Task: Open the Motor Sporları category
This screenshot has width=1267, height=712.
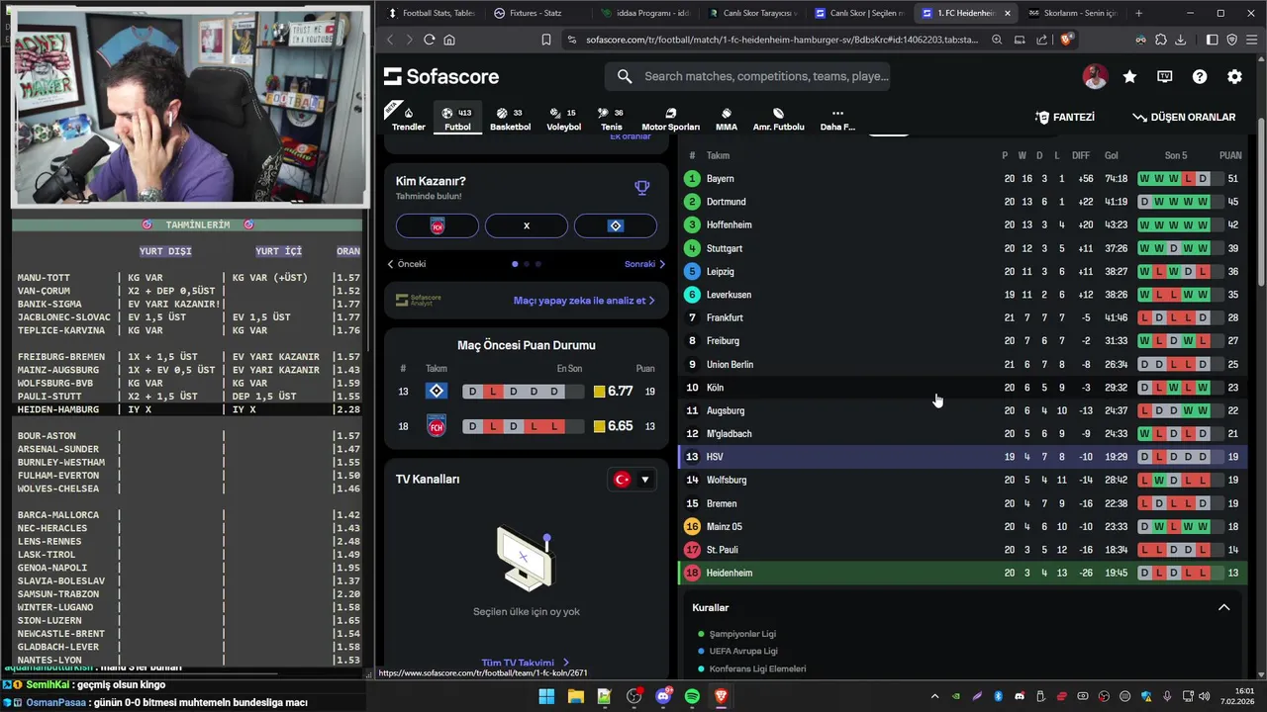Action: pos(670,119)
